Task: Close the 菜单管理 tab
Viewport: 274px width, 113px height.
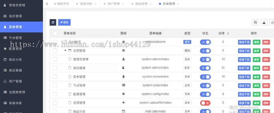Action: (x=178, y=4)
